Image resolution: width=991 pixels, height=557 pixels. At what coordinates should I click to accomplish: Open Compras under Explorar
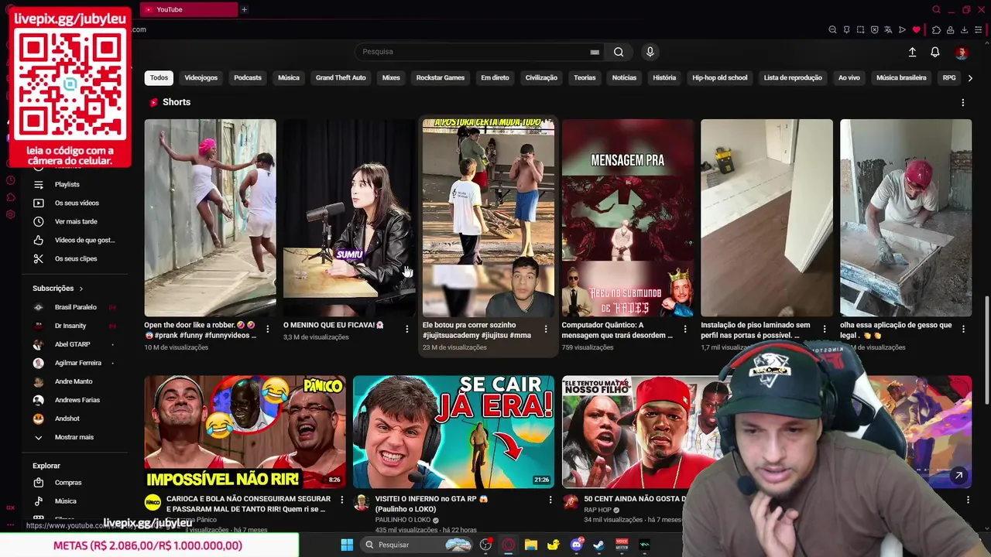(x=68, y=483)
